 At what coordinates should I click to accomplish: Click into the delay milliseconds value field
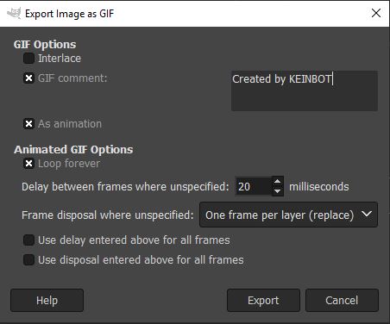pyautogui.click(x=254, y=186)
